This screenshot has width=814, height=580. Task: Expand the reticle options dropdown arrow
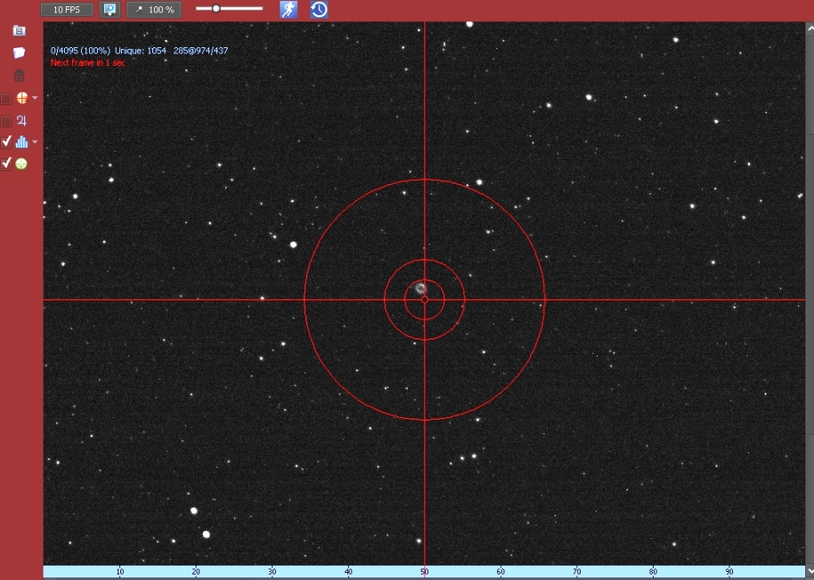[35, 98]
